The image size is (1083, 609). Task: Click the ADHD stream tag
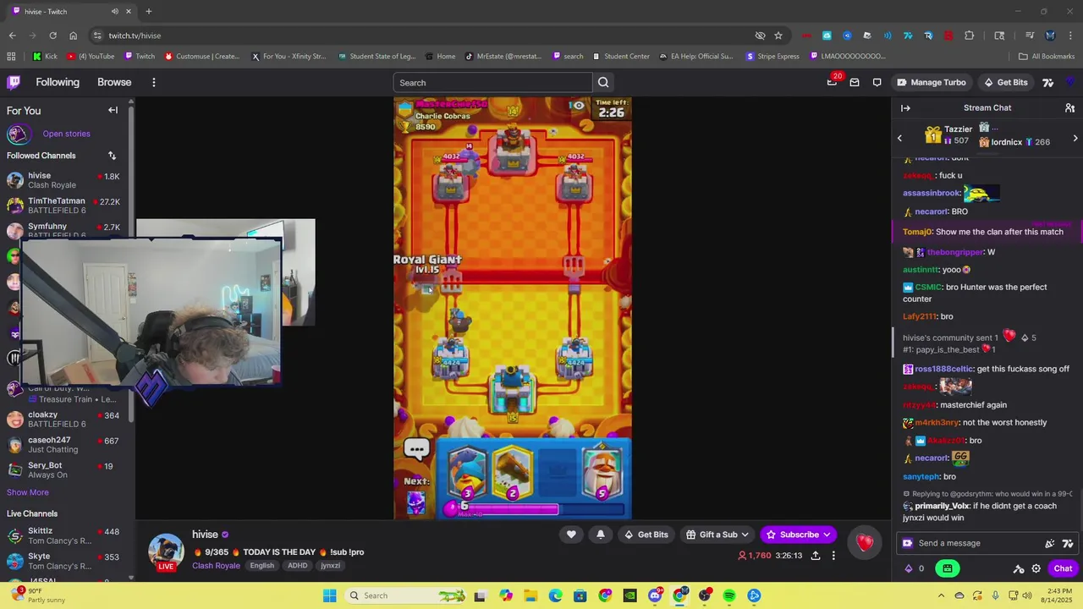(297, 566)
